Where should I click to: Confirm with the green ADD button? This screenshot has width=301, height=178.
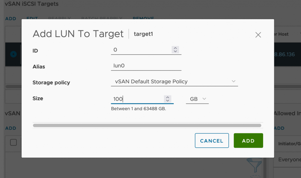click(x=248, y=141)
